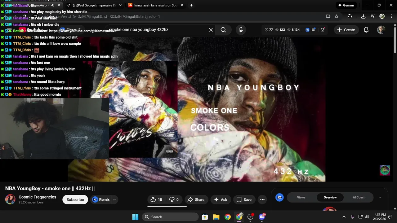397x223 pixels.
Task: Open the YouTube account avatar menu
Action: (381, 30)
